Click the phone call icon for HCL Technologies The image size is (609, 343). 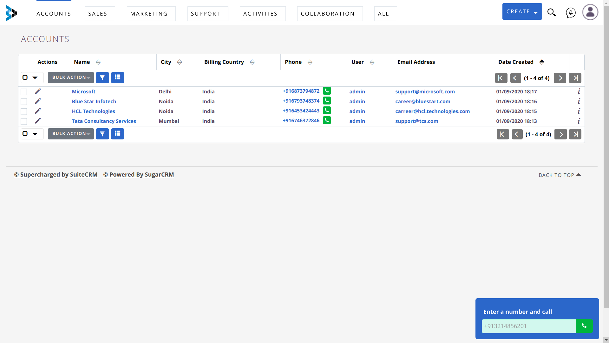(327, 111)
